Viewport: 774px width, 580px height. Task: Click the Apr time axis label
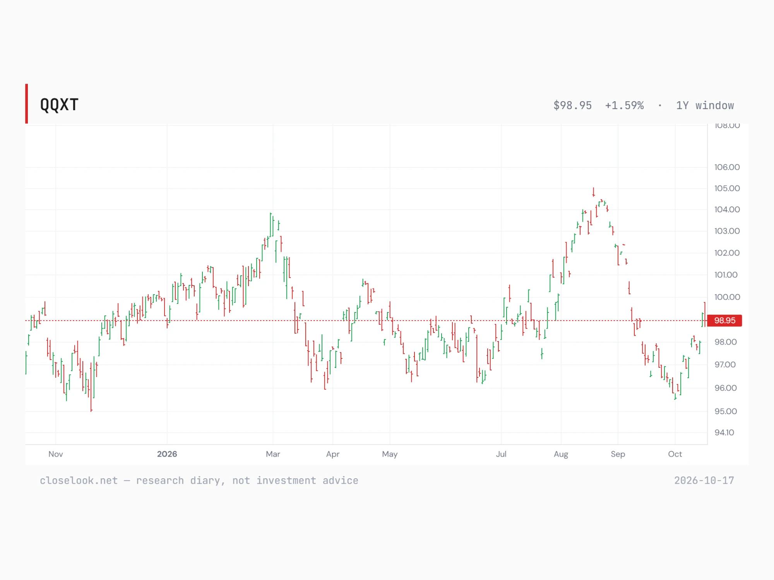pos(333,454)
